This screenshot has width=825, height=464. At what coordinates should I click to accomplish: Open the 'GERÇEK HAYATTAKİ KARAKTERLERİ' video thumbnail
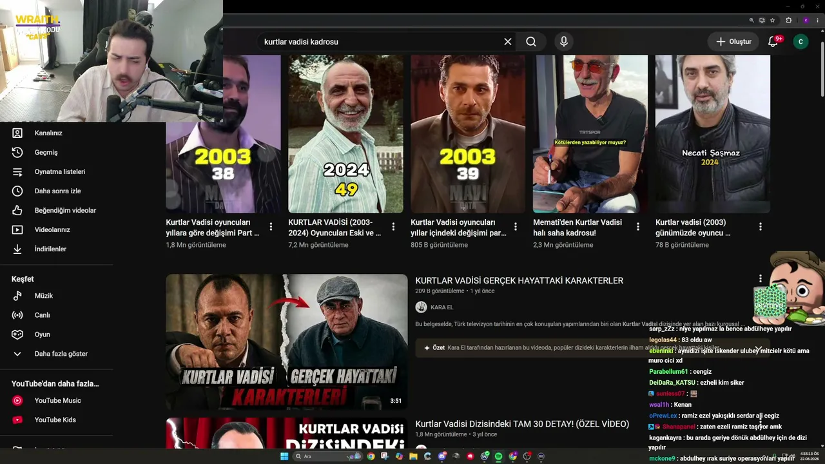tap(287, 342)
